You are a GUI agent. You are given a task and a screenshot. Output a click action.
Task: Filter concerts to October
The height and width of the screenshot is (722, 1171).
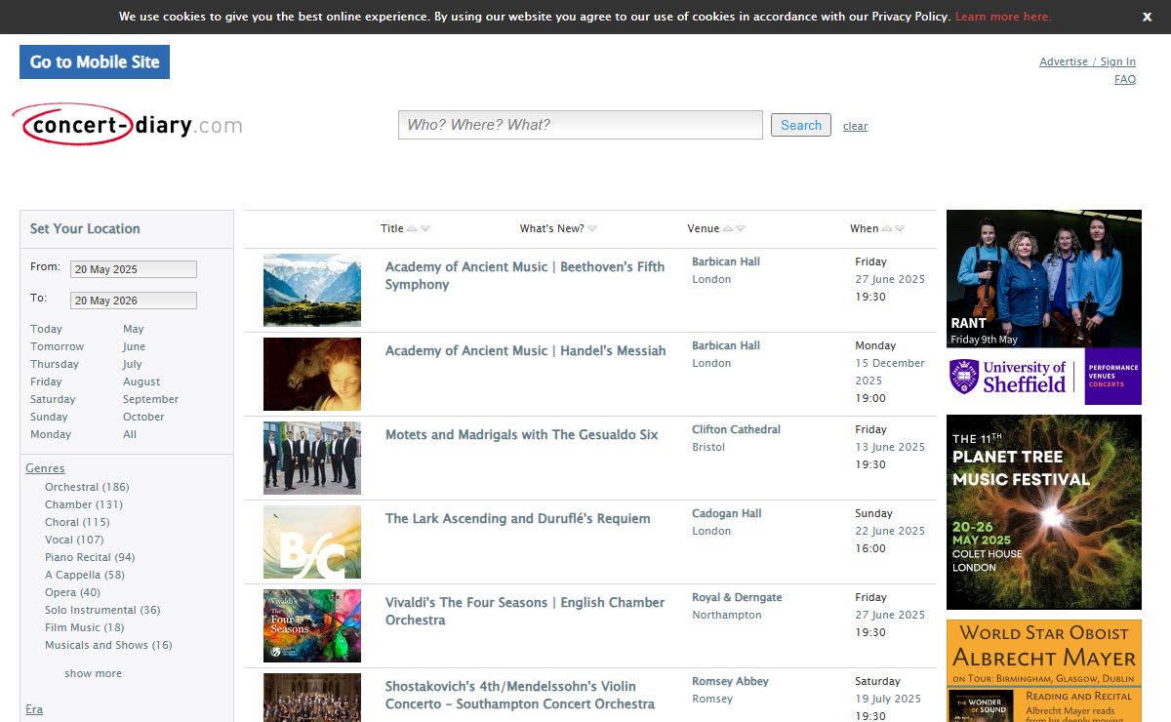coord(143,417)
